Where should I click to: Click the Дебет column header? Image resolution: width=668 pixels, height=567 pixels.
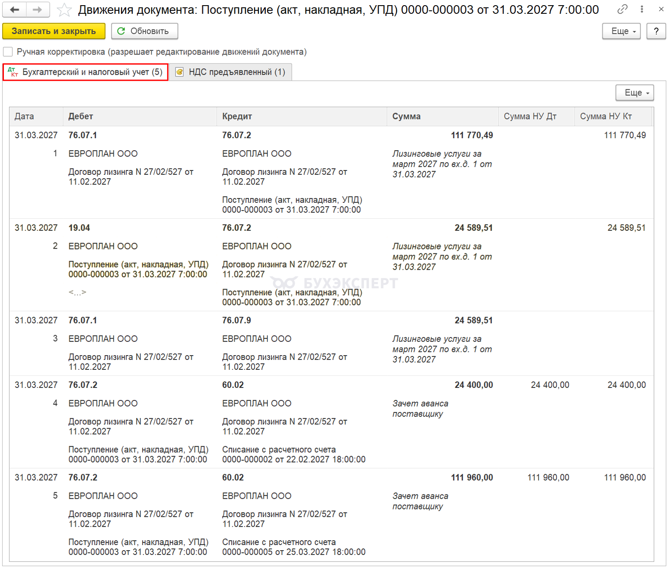pyautogui.click(x=140, y=117)
